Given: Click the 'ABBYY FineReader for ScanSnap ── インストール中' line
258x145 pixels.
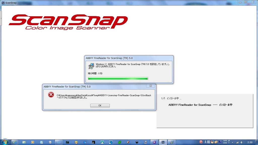Looking at the screenshot, I should click(200, 105).
